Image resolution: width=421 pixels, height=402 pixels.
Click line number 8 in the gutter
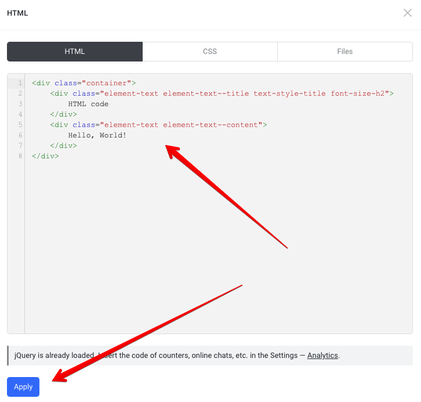pos(20,156)
